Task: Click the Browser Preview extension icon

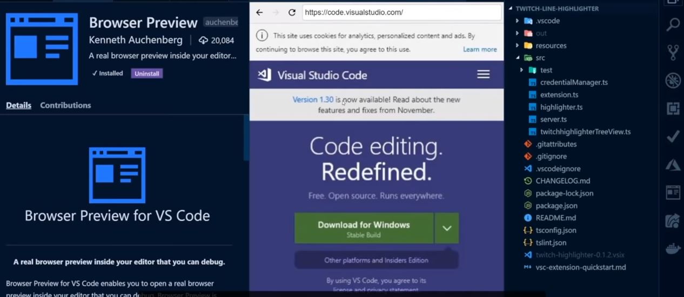Action: coord(42,49)
